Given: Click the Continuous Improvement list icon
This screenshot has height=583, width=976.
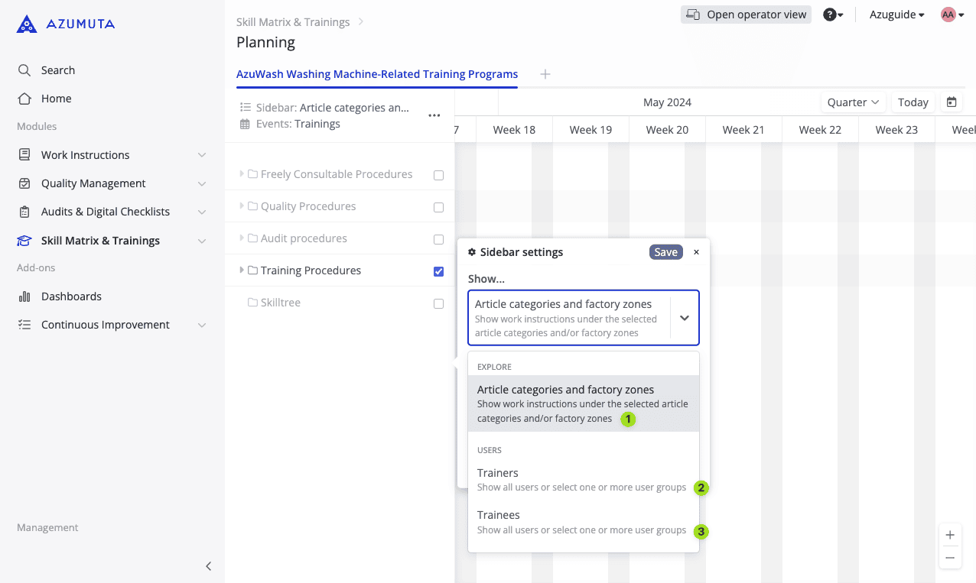Looking at the screenshot, I should point(24,324).
